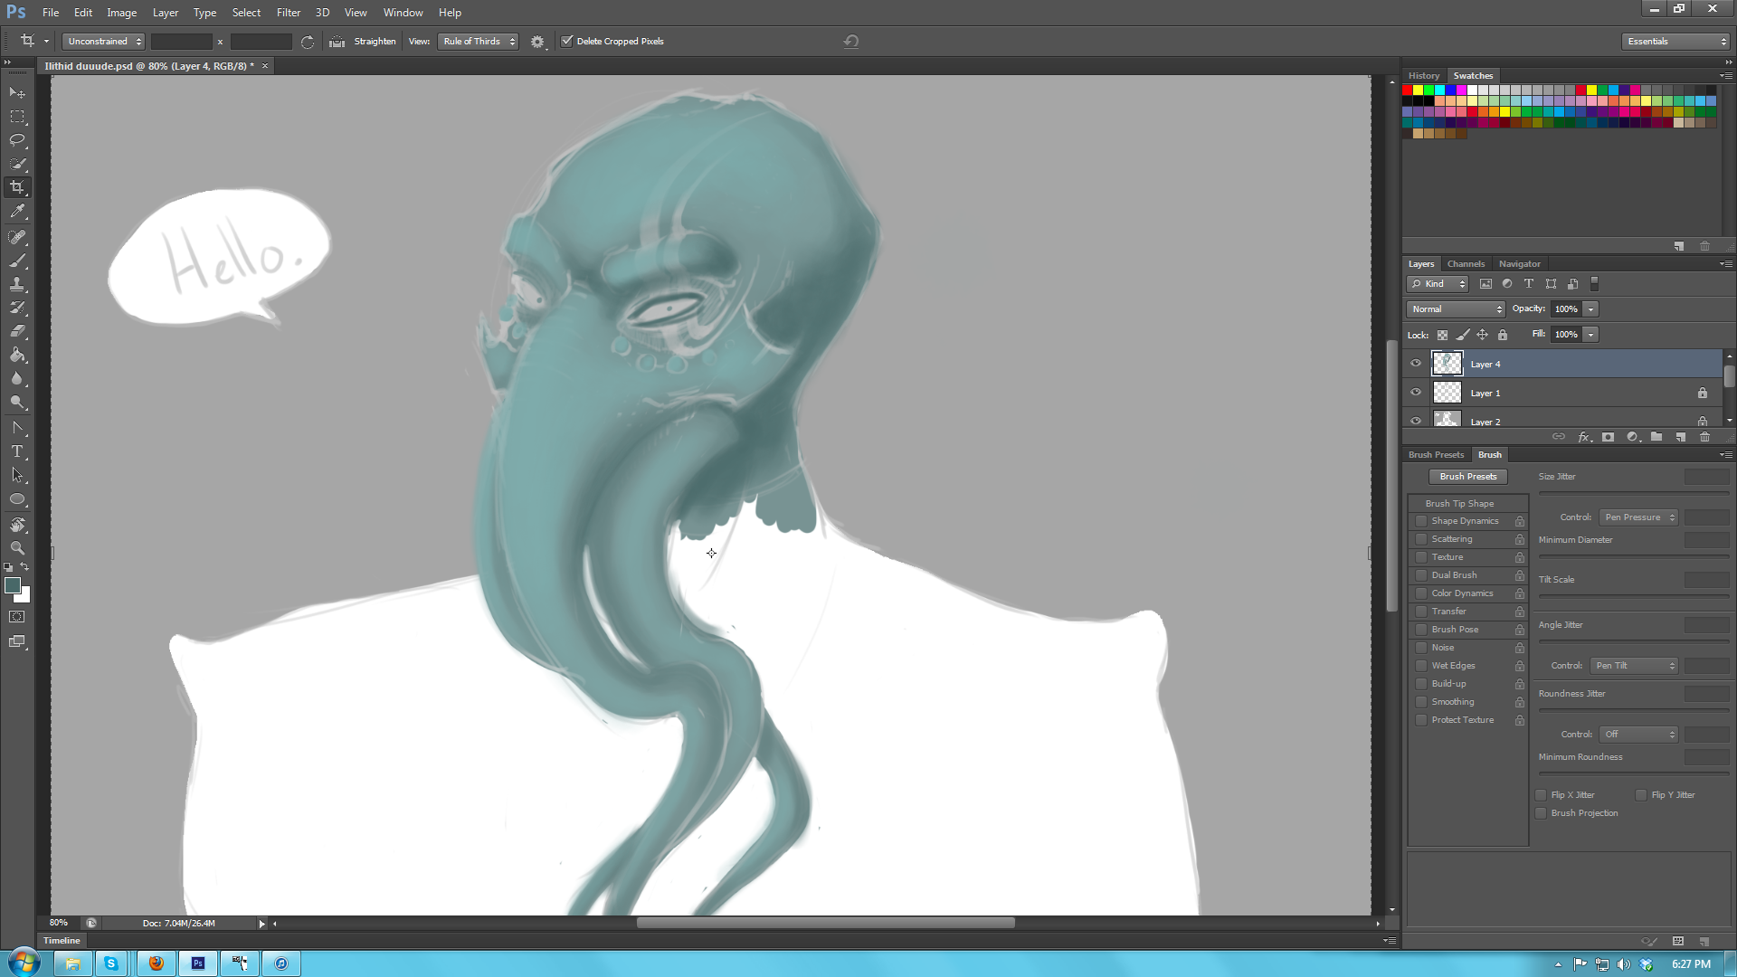Viewport: 1737px width, 977px height.
Task: Click the foreground color swatch
Action: pos(13,585)
